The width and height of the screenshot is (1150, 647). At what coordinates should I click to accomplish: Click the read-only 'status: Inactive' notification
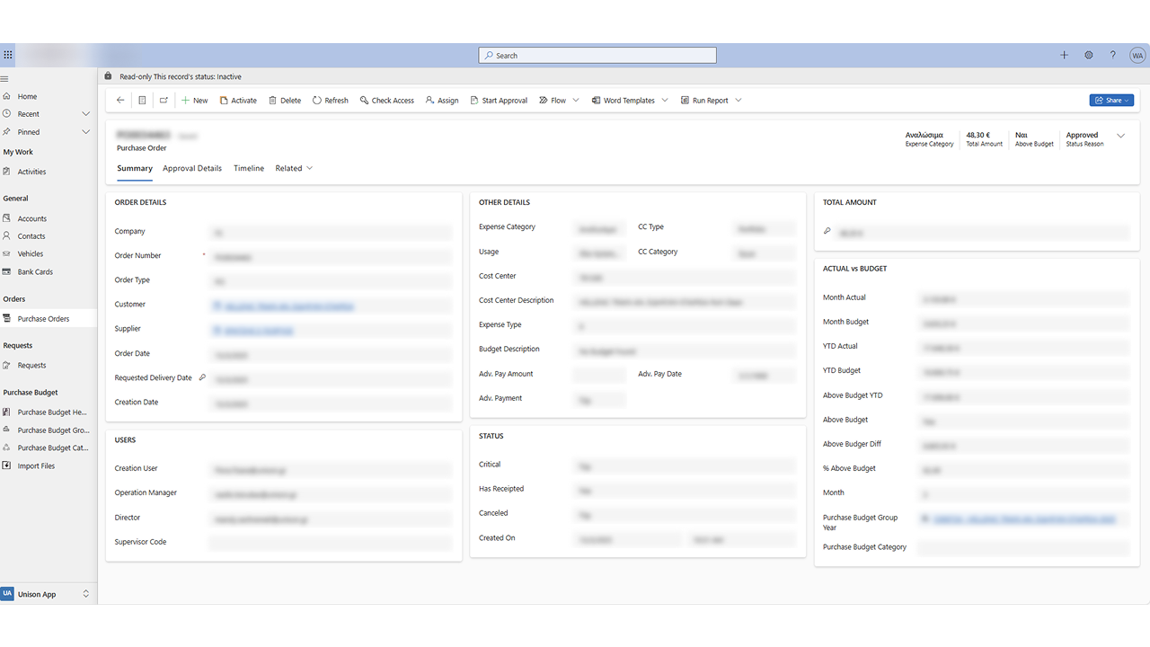[181, 77]
